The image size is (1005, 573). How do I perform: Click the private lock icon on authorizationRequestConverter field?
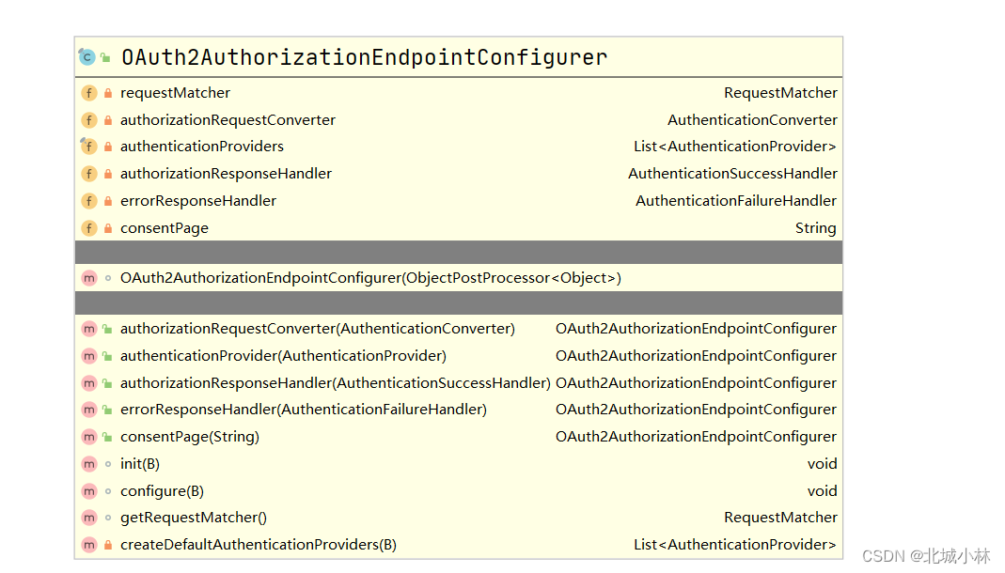click(104, 119)
